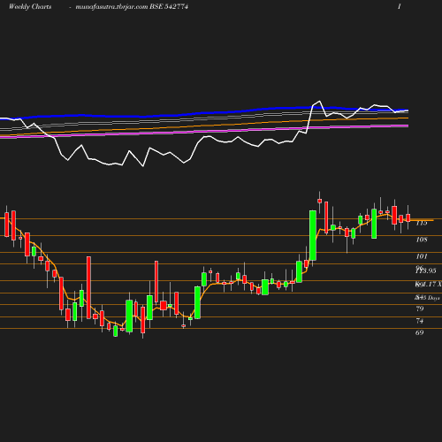This screenshot has height=442, width=442.
Task: Click the 'Weekly Charts' title text
Action: [x=30, y=7]
